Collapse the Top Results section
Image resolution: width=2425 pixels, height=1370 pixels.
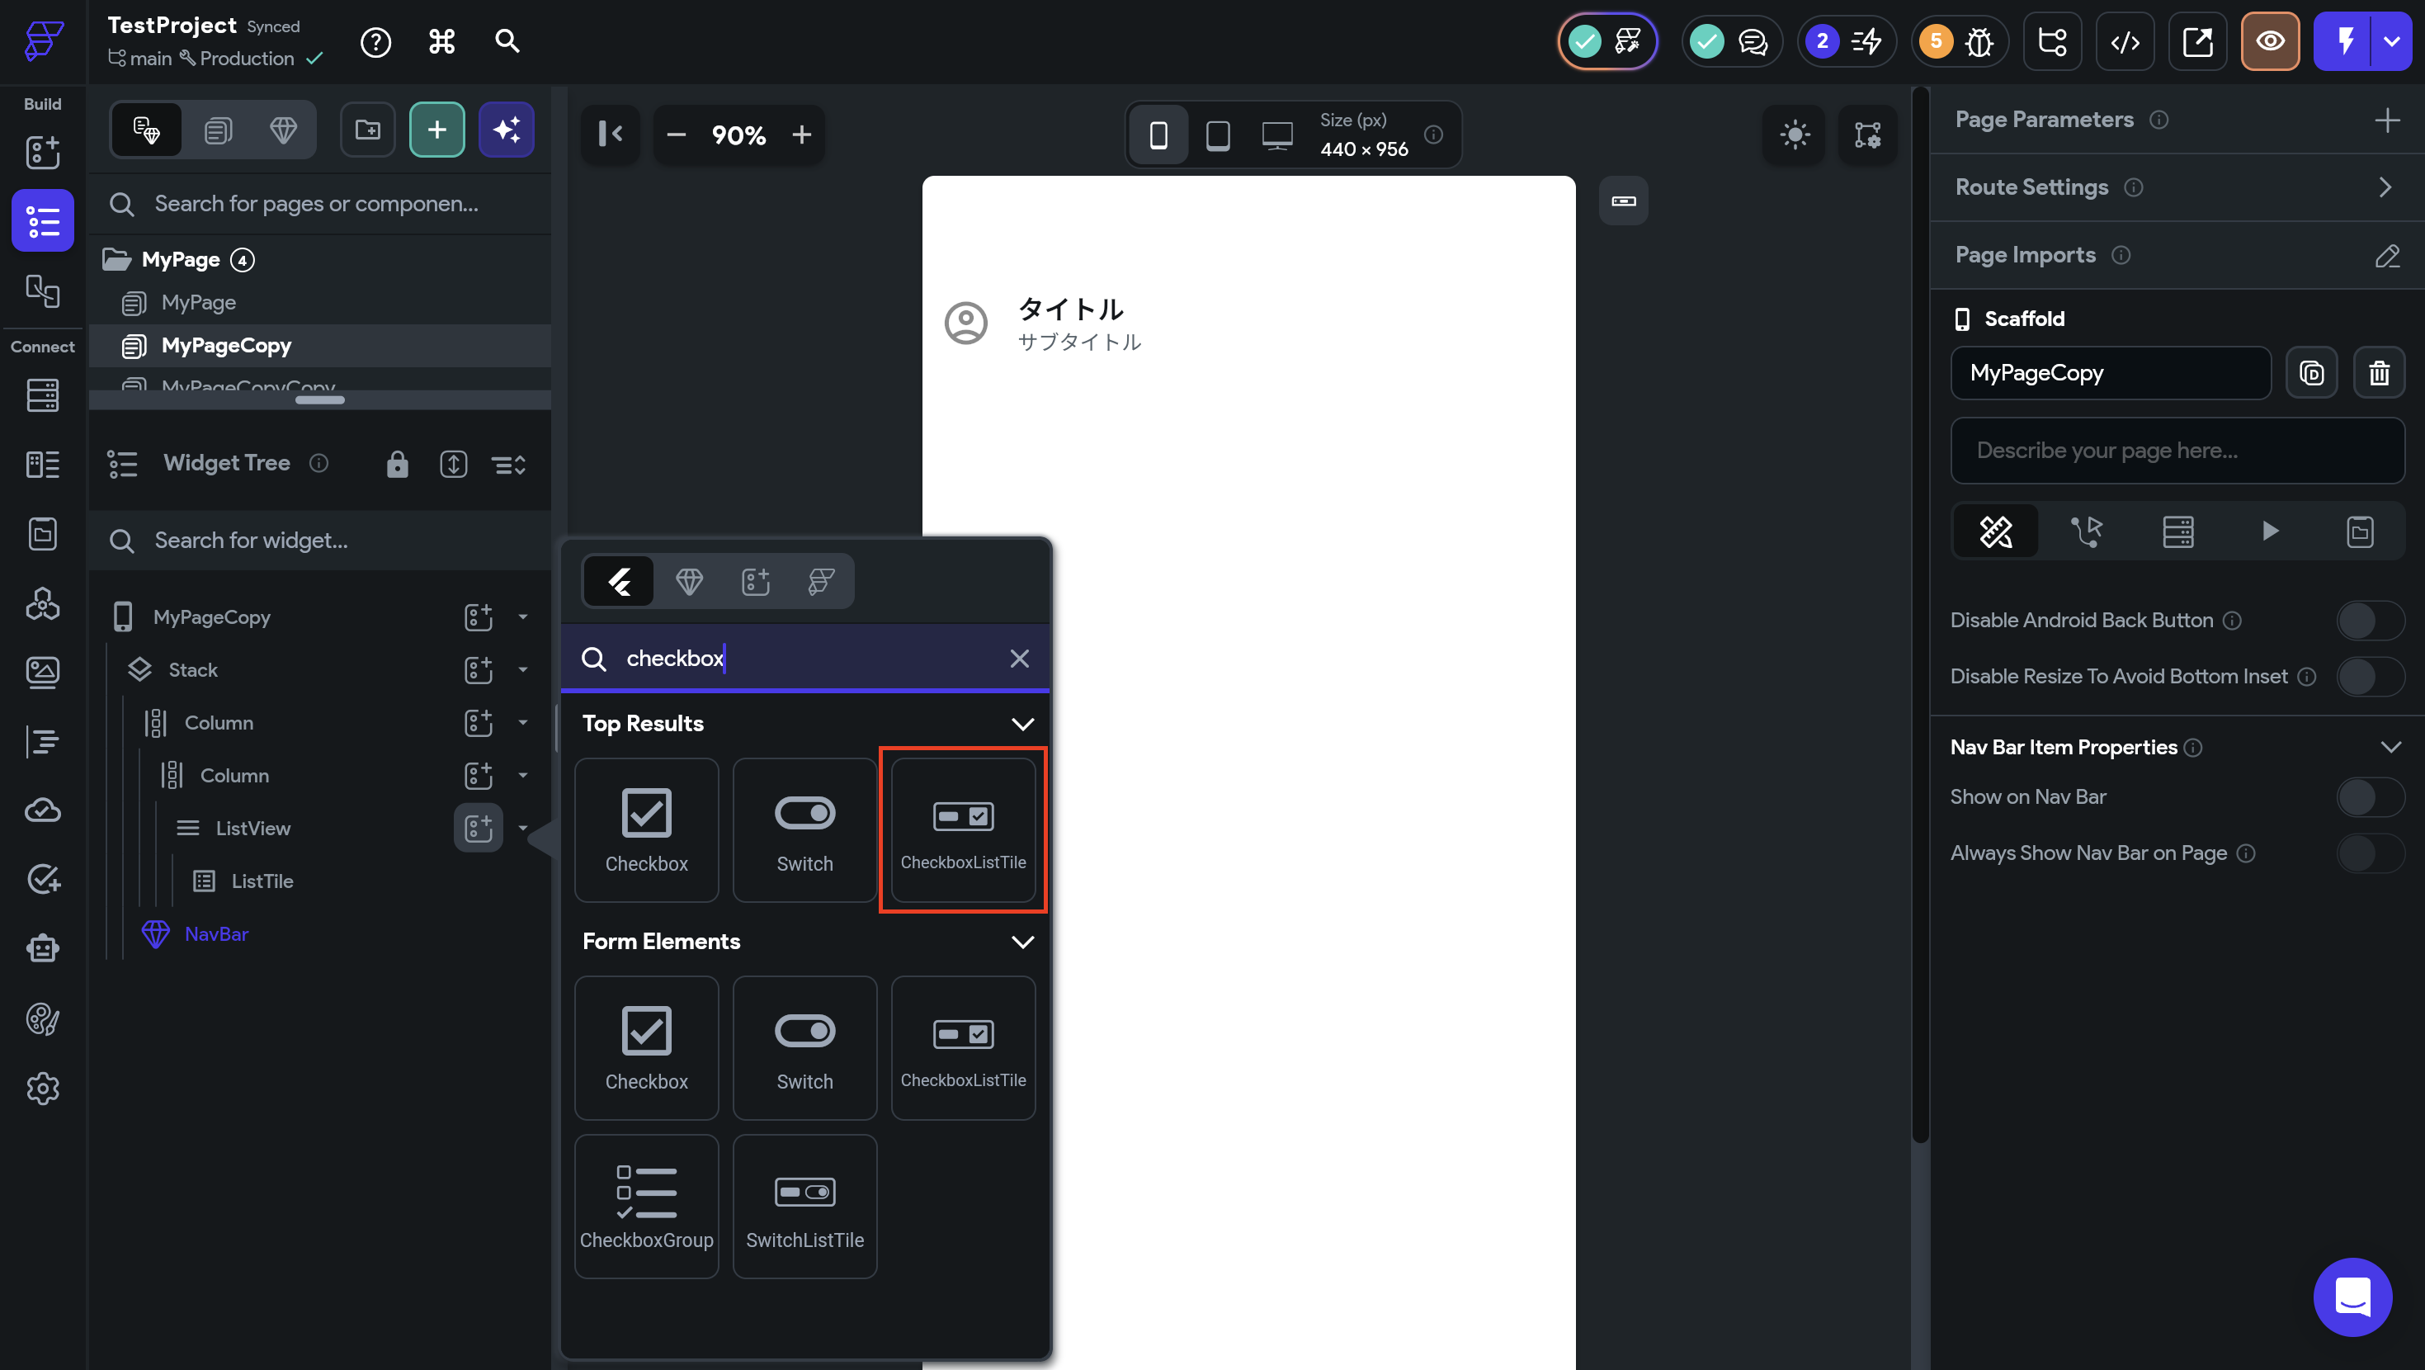click(x=1022, y=724)
